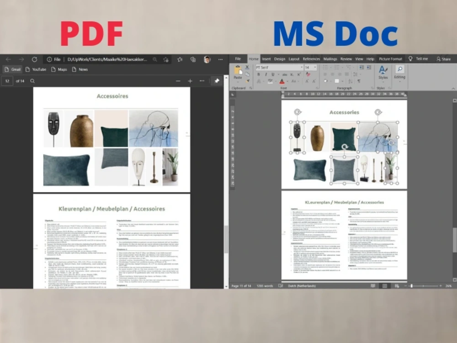
Task: Select the Bold formatting icon
Action: pyautogui.click(x=258, y=74)
